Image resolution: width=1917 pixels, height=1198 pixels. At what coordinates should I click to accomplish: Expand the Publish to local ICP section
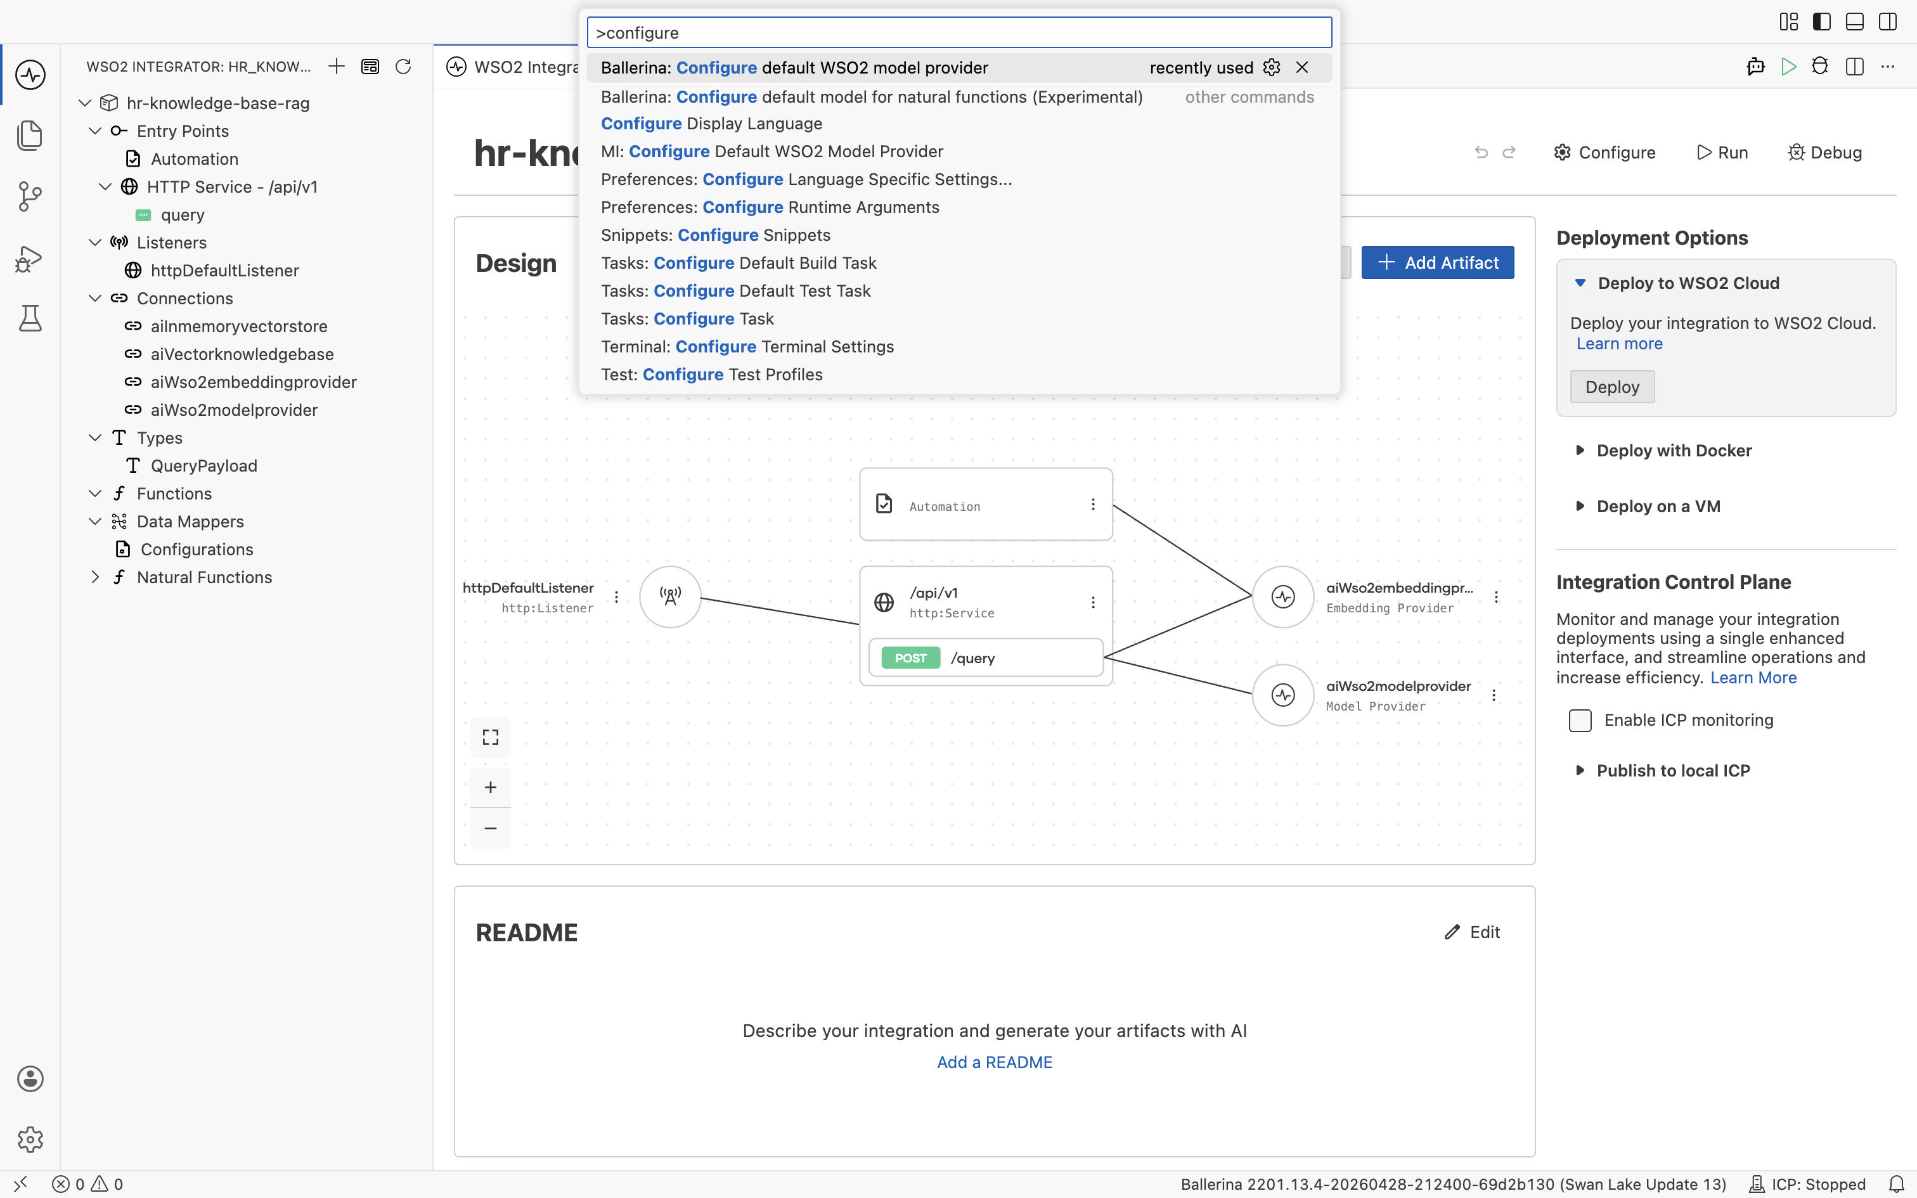point(1580,770)
